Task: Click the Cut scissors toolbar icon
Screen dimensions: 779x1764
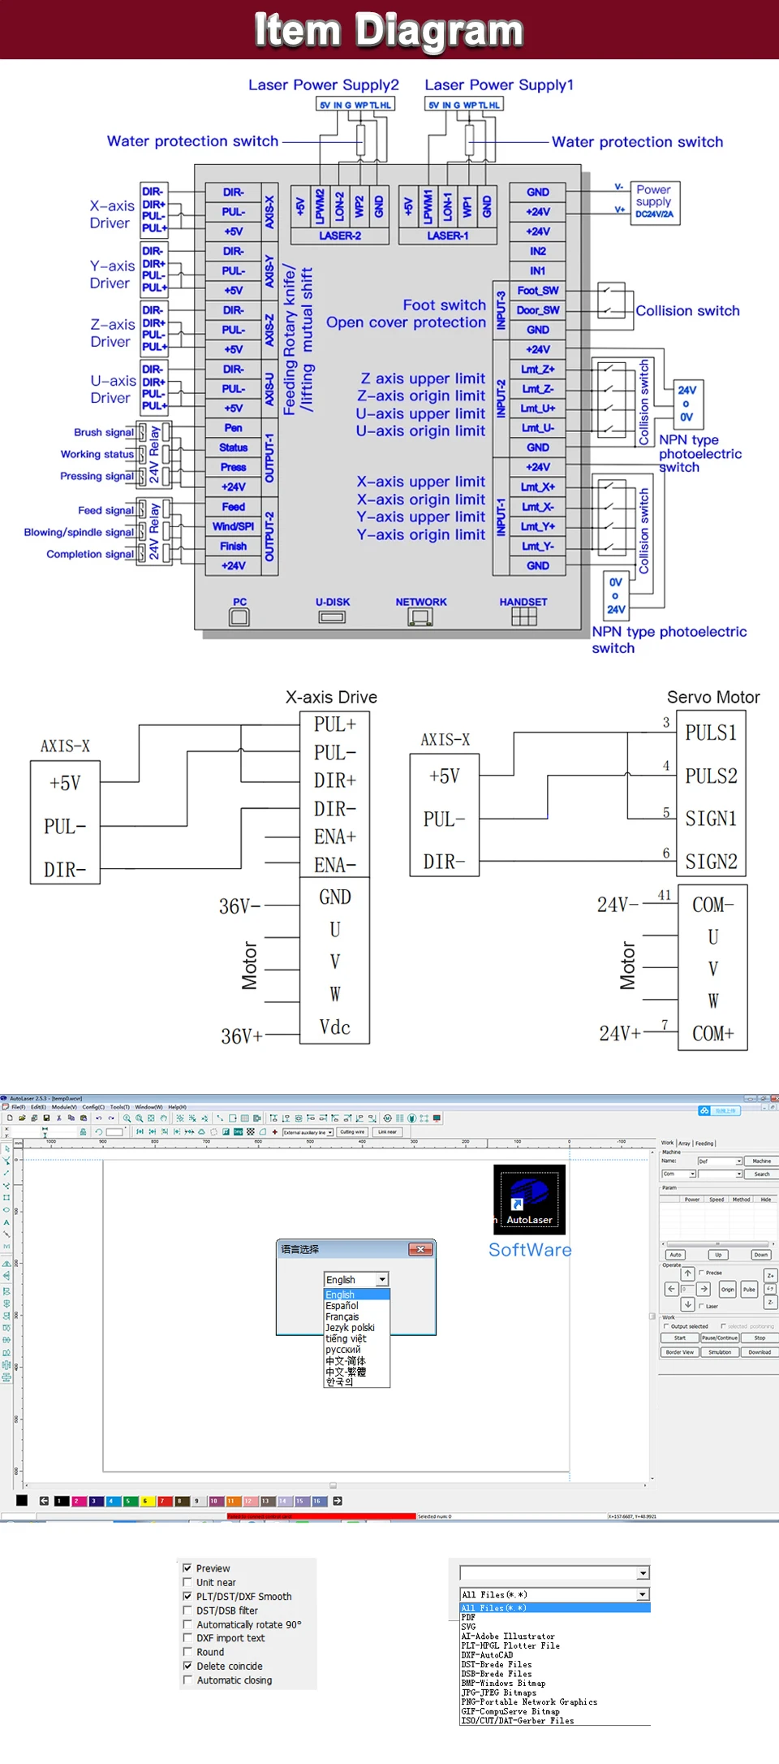Action: coord(58,1118)
